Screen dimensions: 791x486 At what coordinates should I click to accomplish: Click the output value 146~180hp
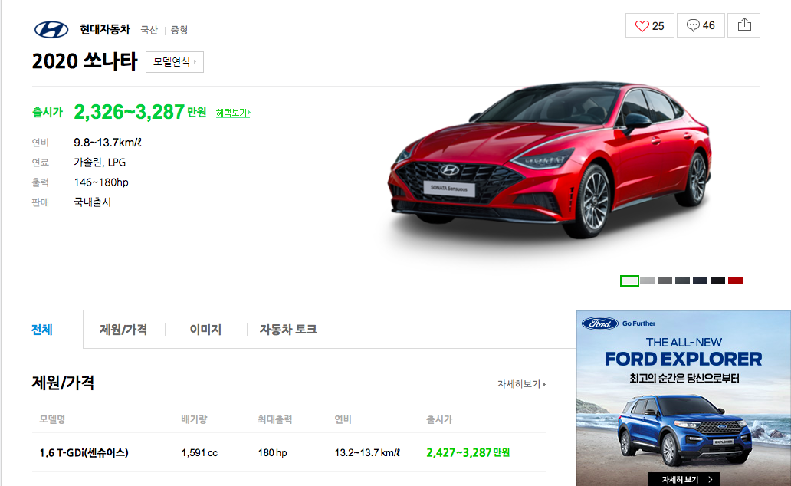pos(101,182)
